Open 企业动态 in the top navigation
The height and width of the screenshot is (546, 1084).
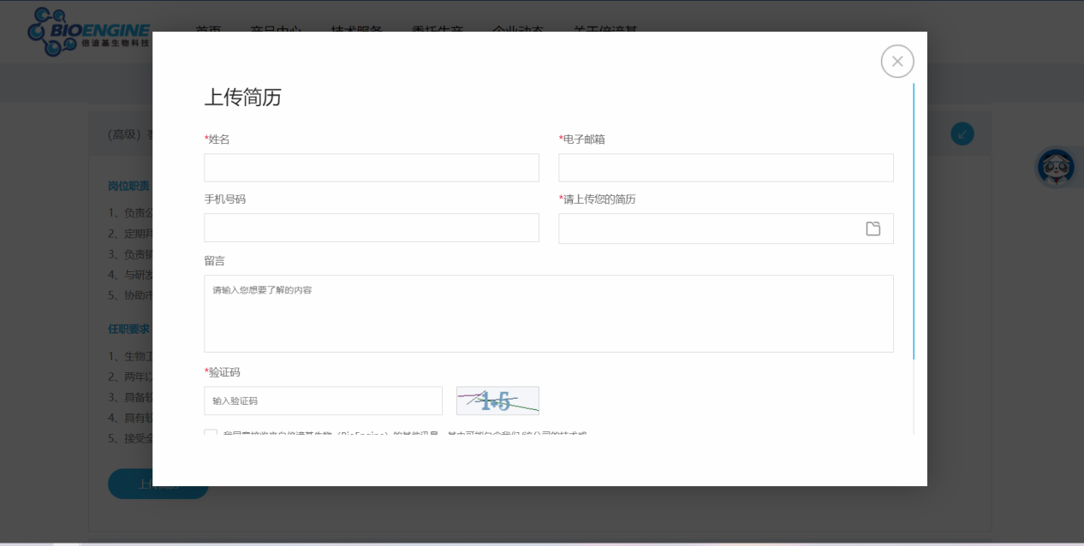tap(517, 29)
